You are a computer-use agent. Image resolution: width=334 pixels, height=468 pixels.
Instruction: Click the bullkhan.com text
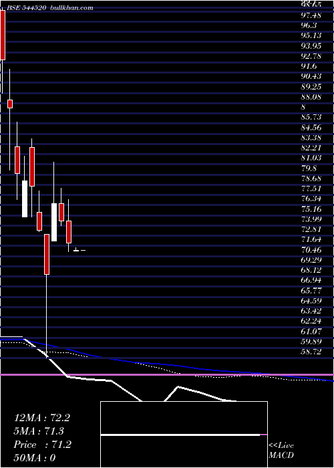pos(72,8)
